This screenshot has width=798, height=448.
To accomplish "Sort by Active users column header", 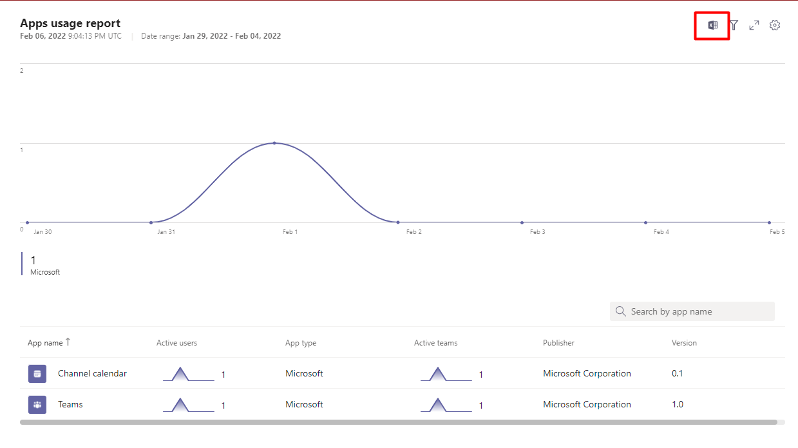I will [x=177, y=343].
